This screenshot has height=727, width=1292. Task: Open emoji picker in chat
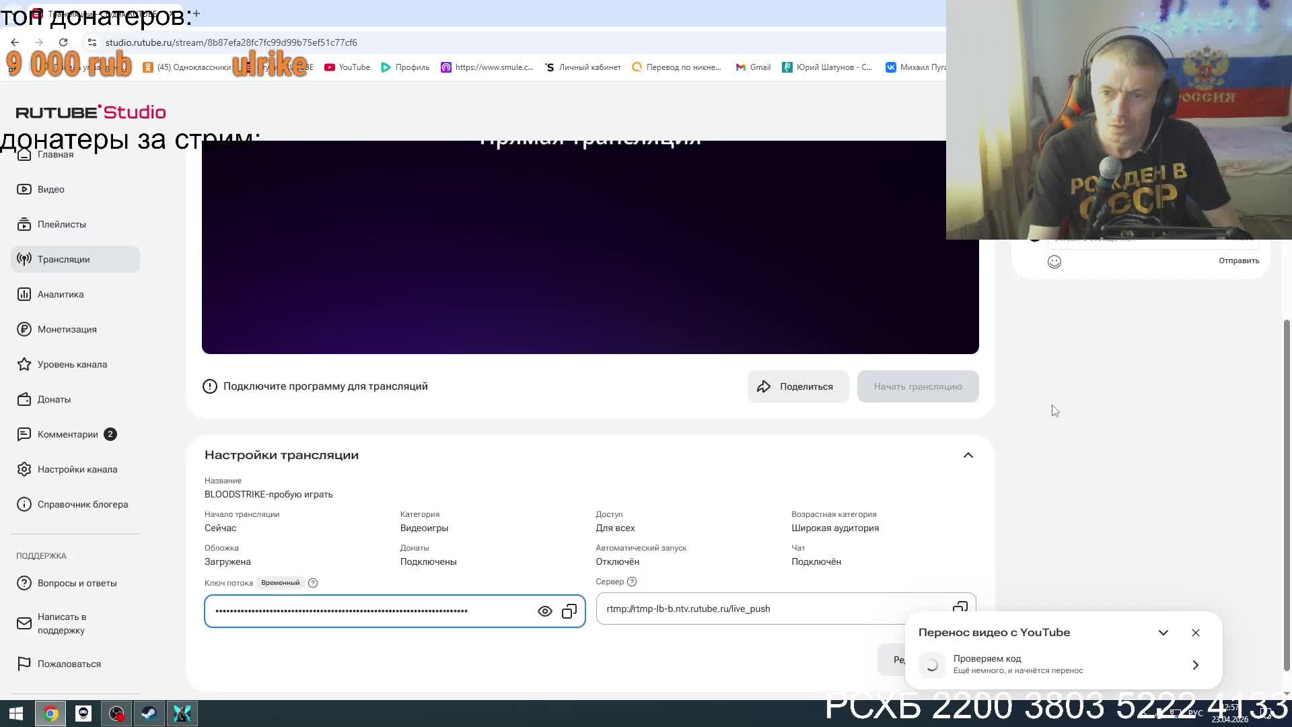[1054, 262]
